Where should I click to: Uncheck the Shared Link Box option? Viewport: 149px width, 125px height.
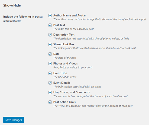coord(50,45)
